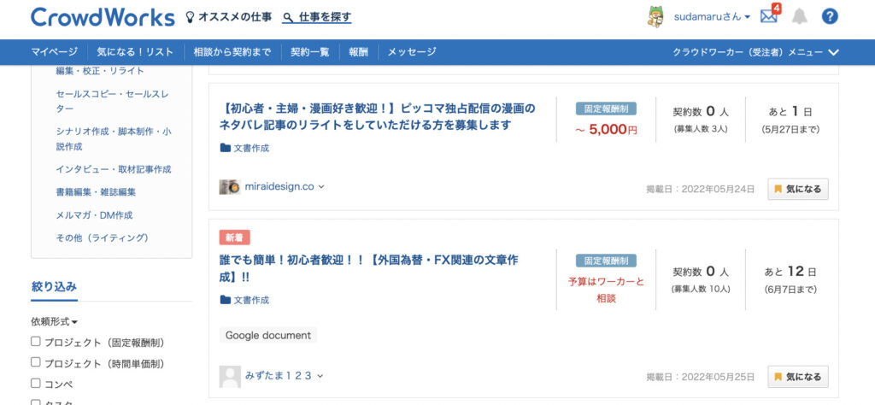Click the sudamaru user avatar
The width and height of the screenshot is (875, 405).
click(655, 17)
